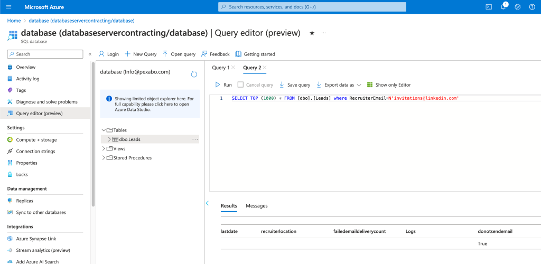Open Diagnose and solve problems
This screenshot has height=264, width=541.
(x=45, y=102)
